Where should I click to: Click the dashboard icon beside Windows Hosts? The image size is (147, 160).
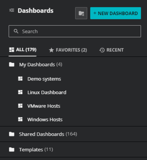[x=20, y=119]
